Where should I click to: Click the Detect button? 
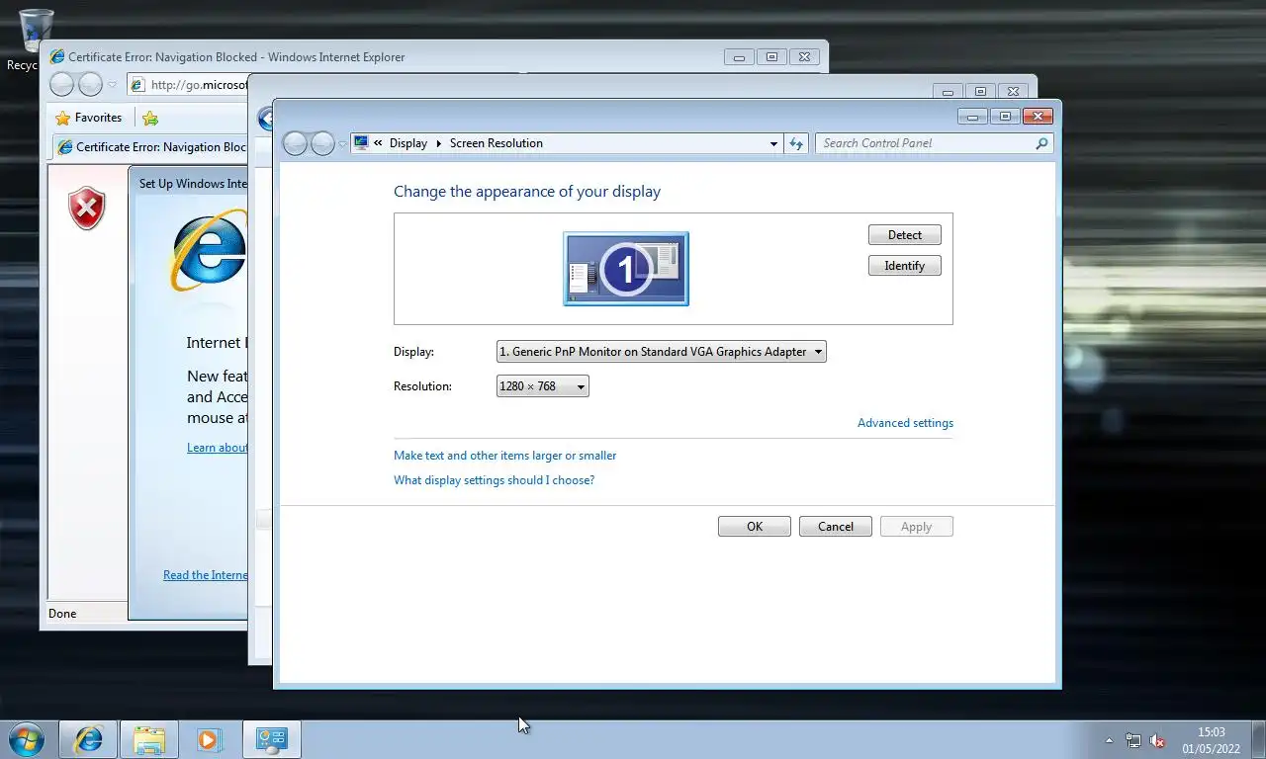pyautogui.click(x=904, y=235)
